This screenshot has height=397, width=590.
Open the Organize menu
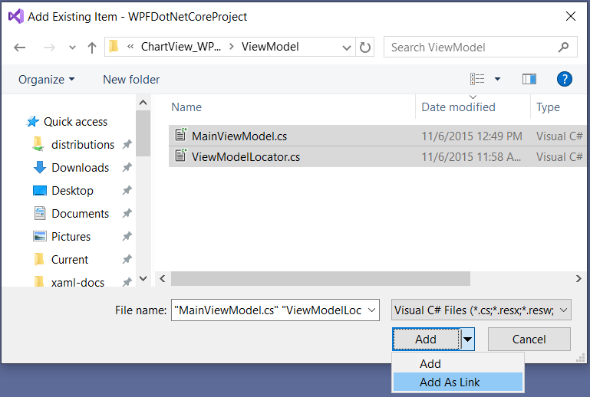pos(46,80)
